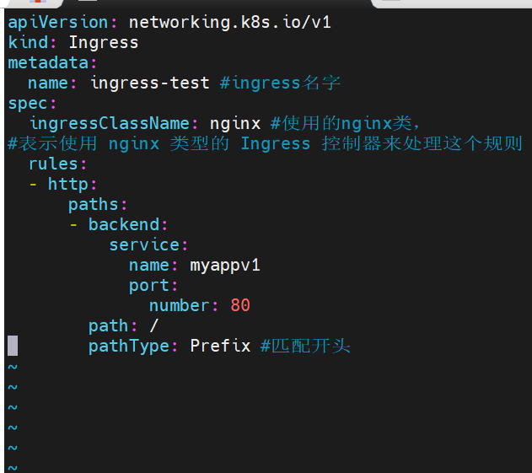
Task: Click the red '80' port value
Action: coord(240,306)
